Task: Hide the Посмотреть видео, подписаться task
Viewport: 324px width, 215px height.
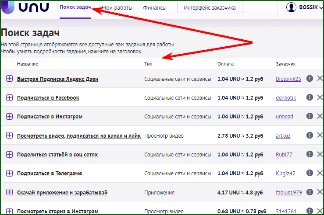Action: [x=320, y=135]
